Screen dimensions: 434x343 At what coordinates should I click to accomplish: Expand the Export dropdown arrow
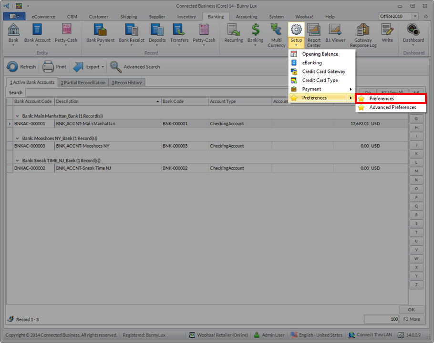point(103,67)
